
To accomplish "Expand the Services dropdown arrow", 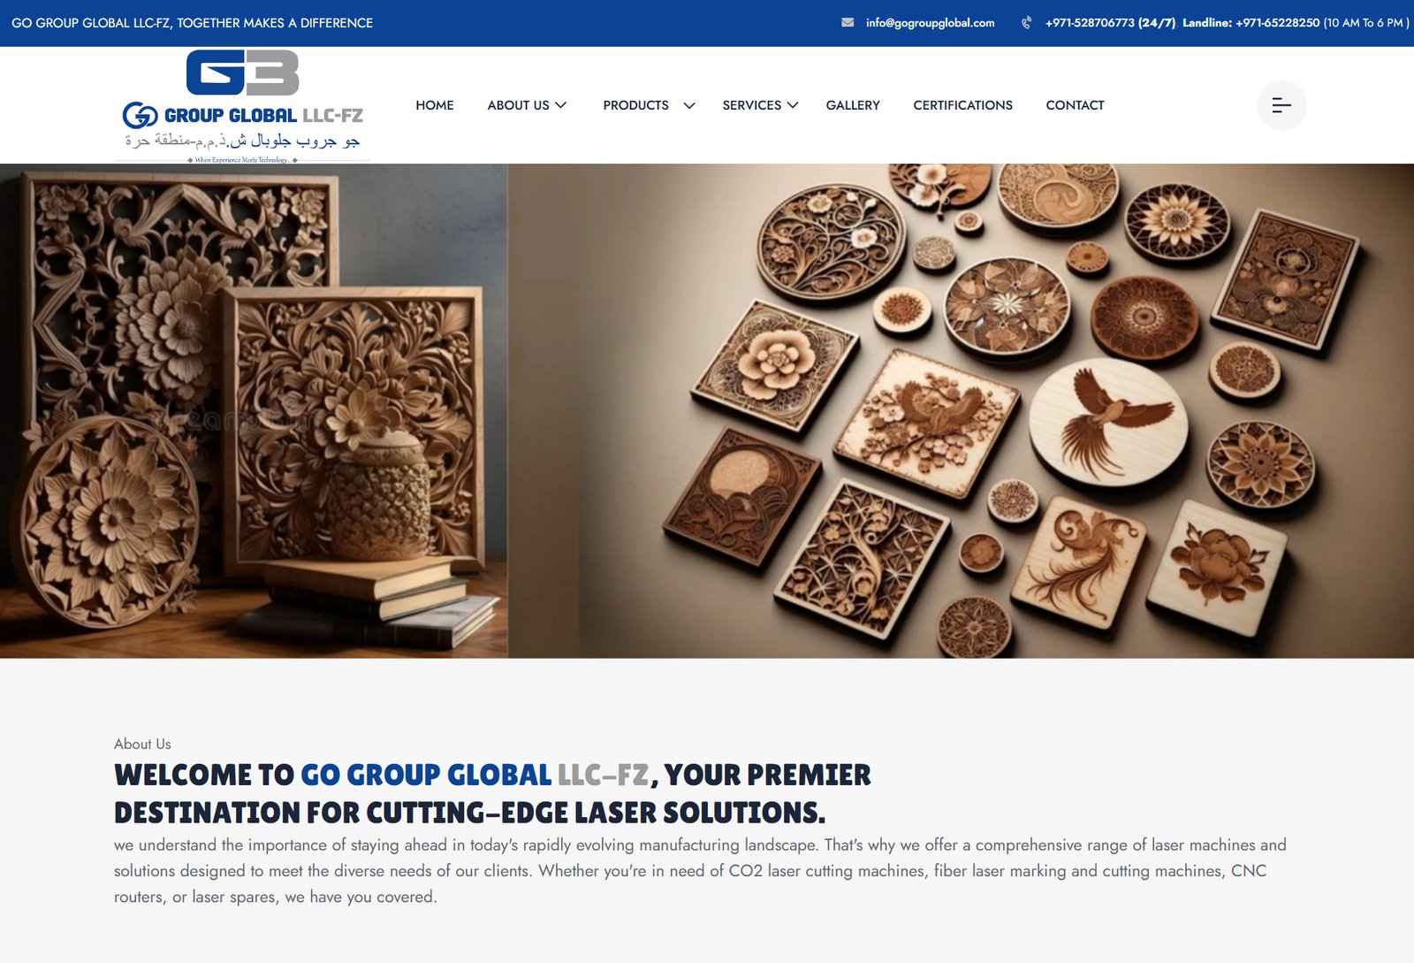I will click(793, 105).
